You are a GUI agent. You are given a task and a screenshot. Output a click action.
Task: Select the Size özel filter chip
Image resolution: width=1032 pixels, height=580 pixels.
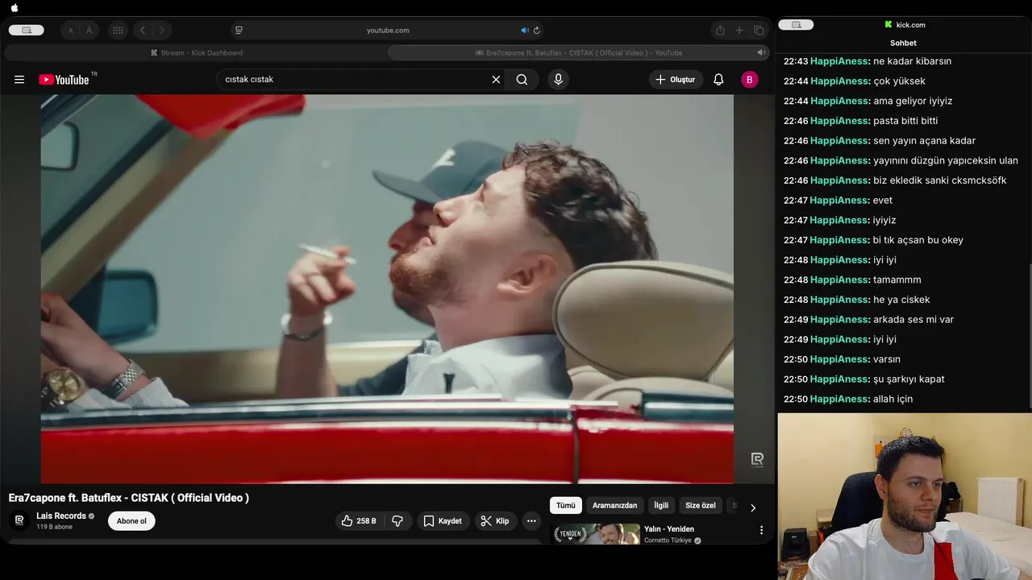[x=701, y=506]
